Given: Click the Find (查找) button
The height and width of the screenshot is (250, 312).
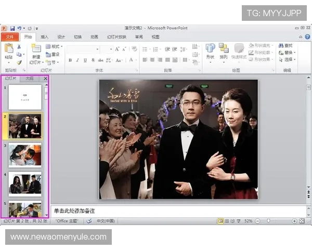Looking at the screenshot, I should [285, 46].
